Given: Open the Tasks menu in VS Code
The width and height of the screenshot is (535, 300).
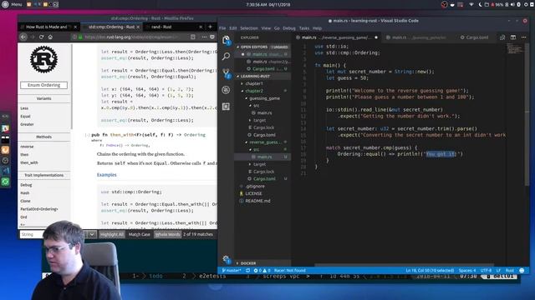Looking at the screenshot, I should click(x=304, y=28).
